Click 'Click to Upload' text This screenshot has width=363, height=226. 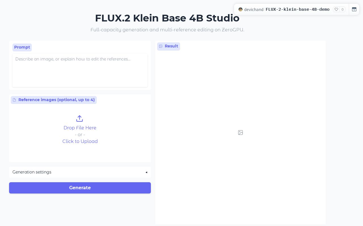(x=80, y=141)
